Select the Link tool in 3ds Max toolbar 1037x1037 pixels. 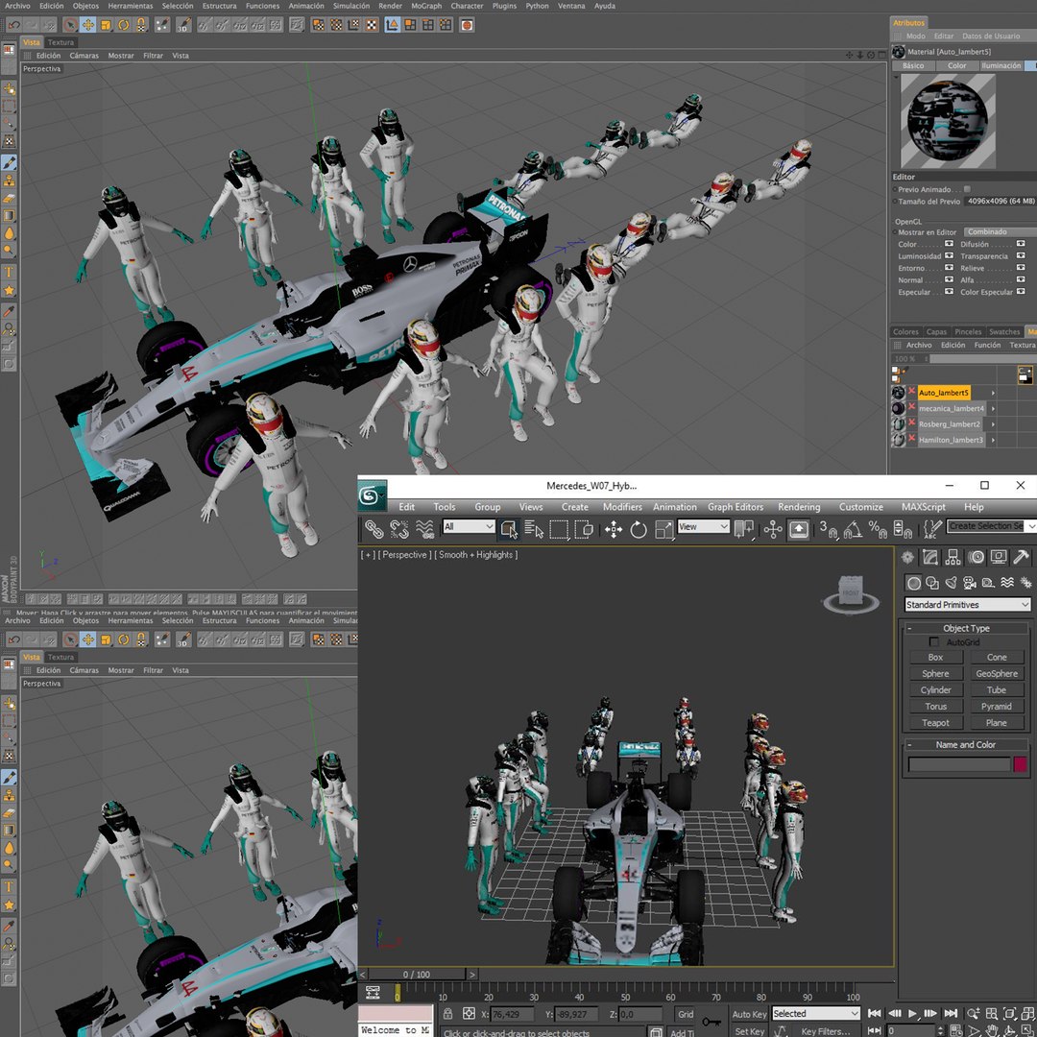click(374, 529)
